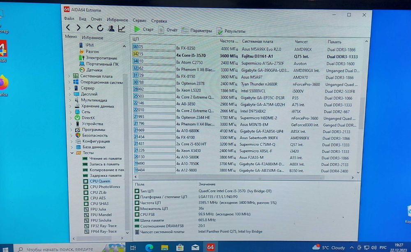Open the Избранное menu in menu bar
The image size is (411, 252).
pos(118,20)
